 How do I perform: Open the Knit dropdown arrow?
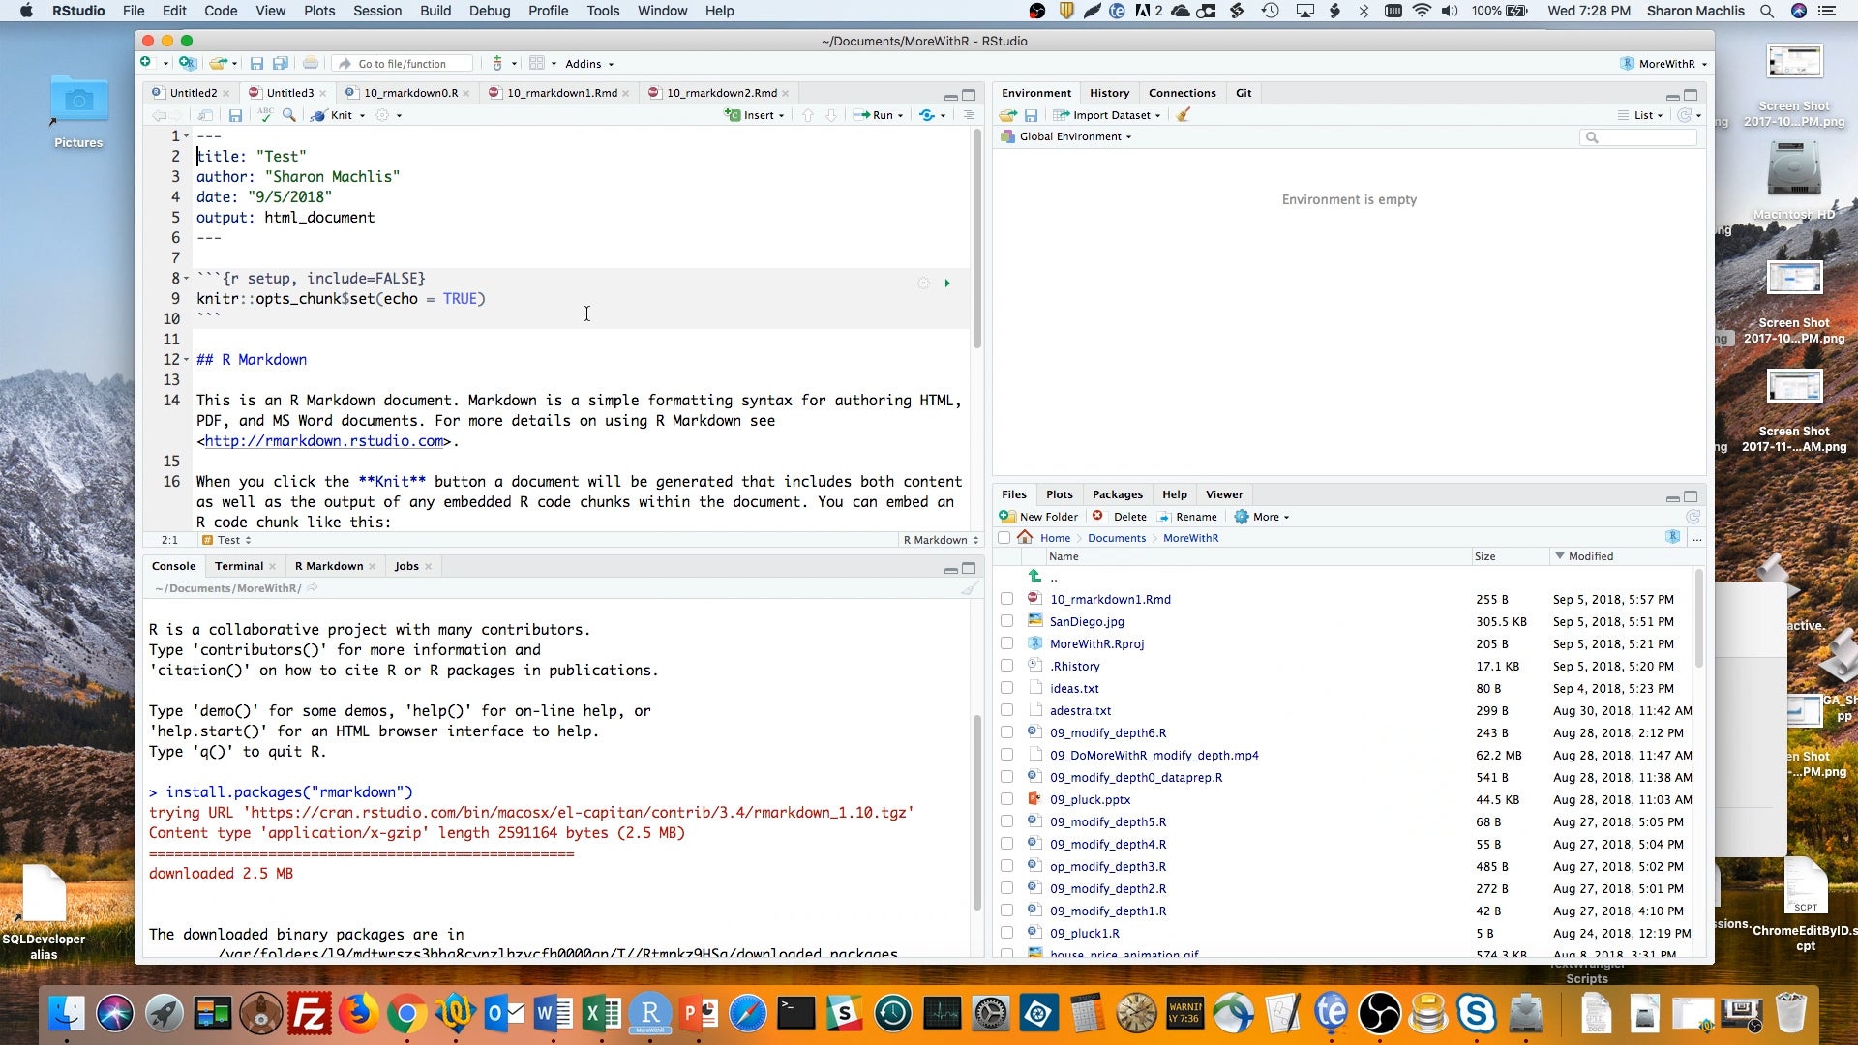(x=362, y=115)
